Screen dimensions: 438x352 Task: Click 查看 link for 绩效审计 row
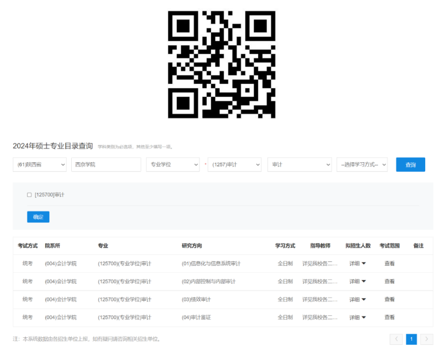(390, 300)
